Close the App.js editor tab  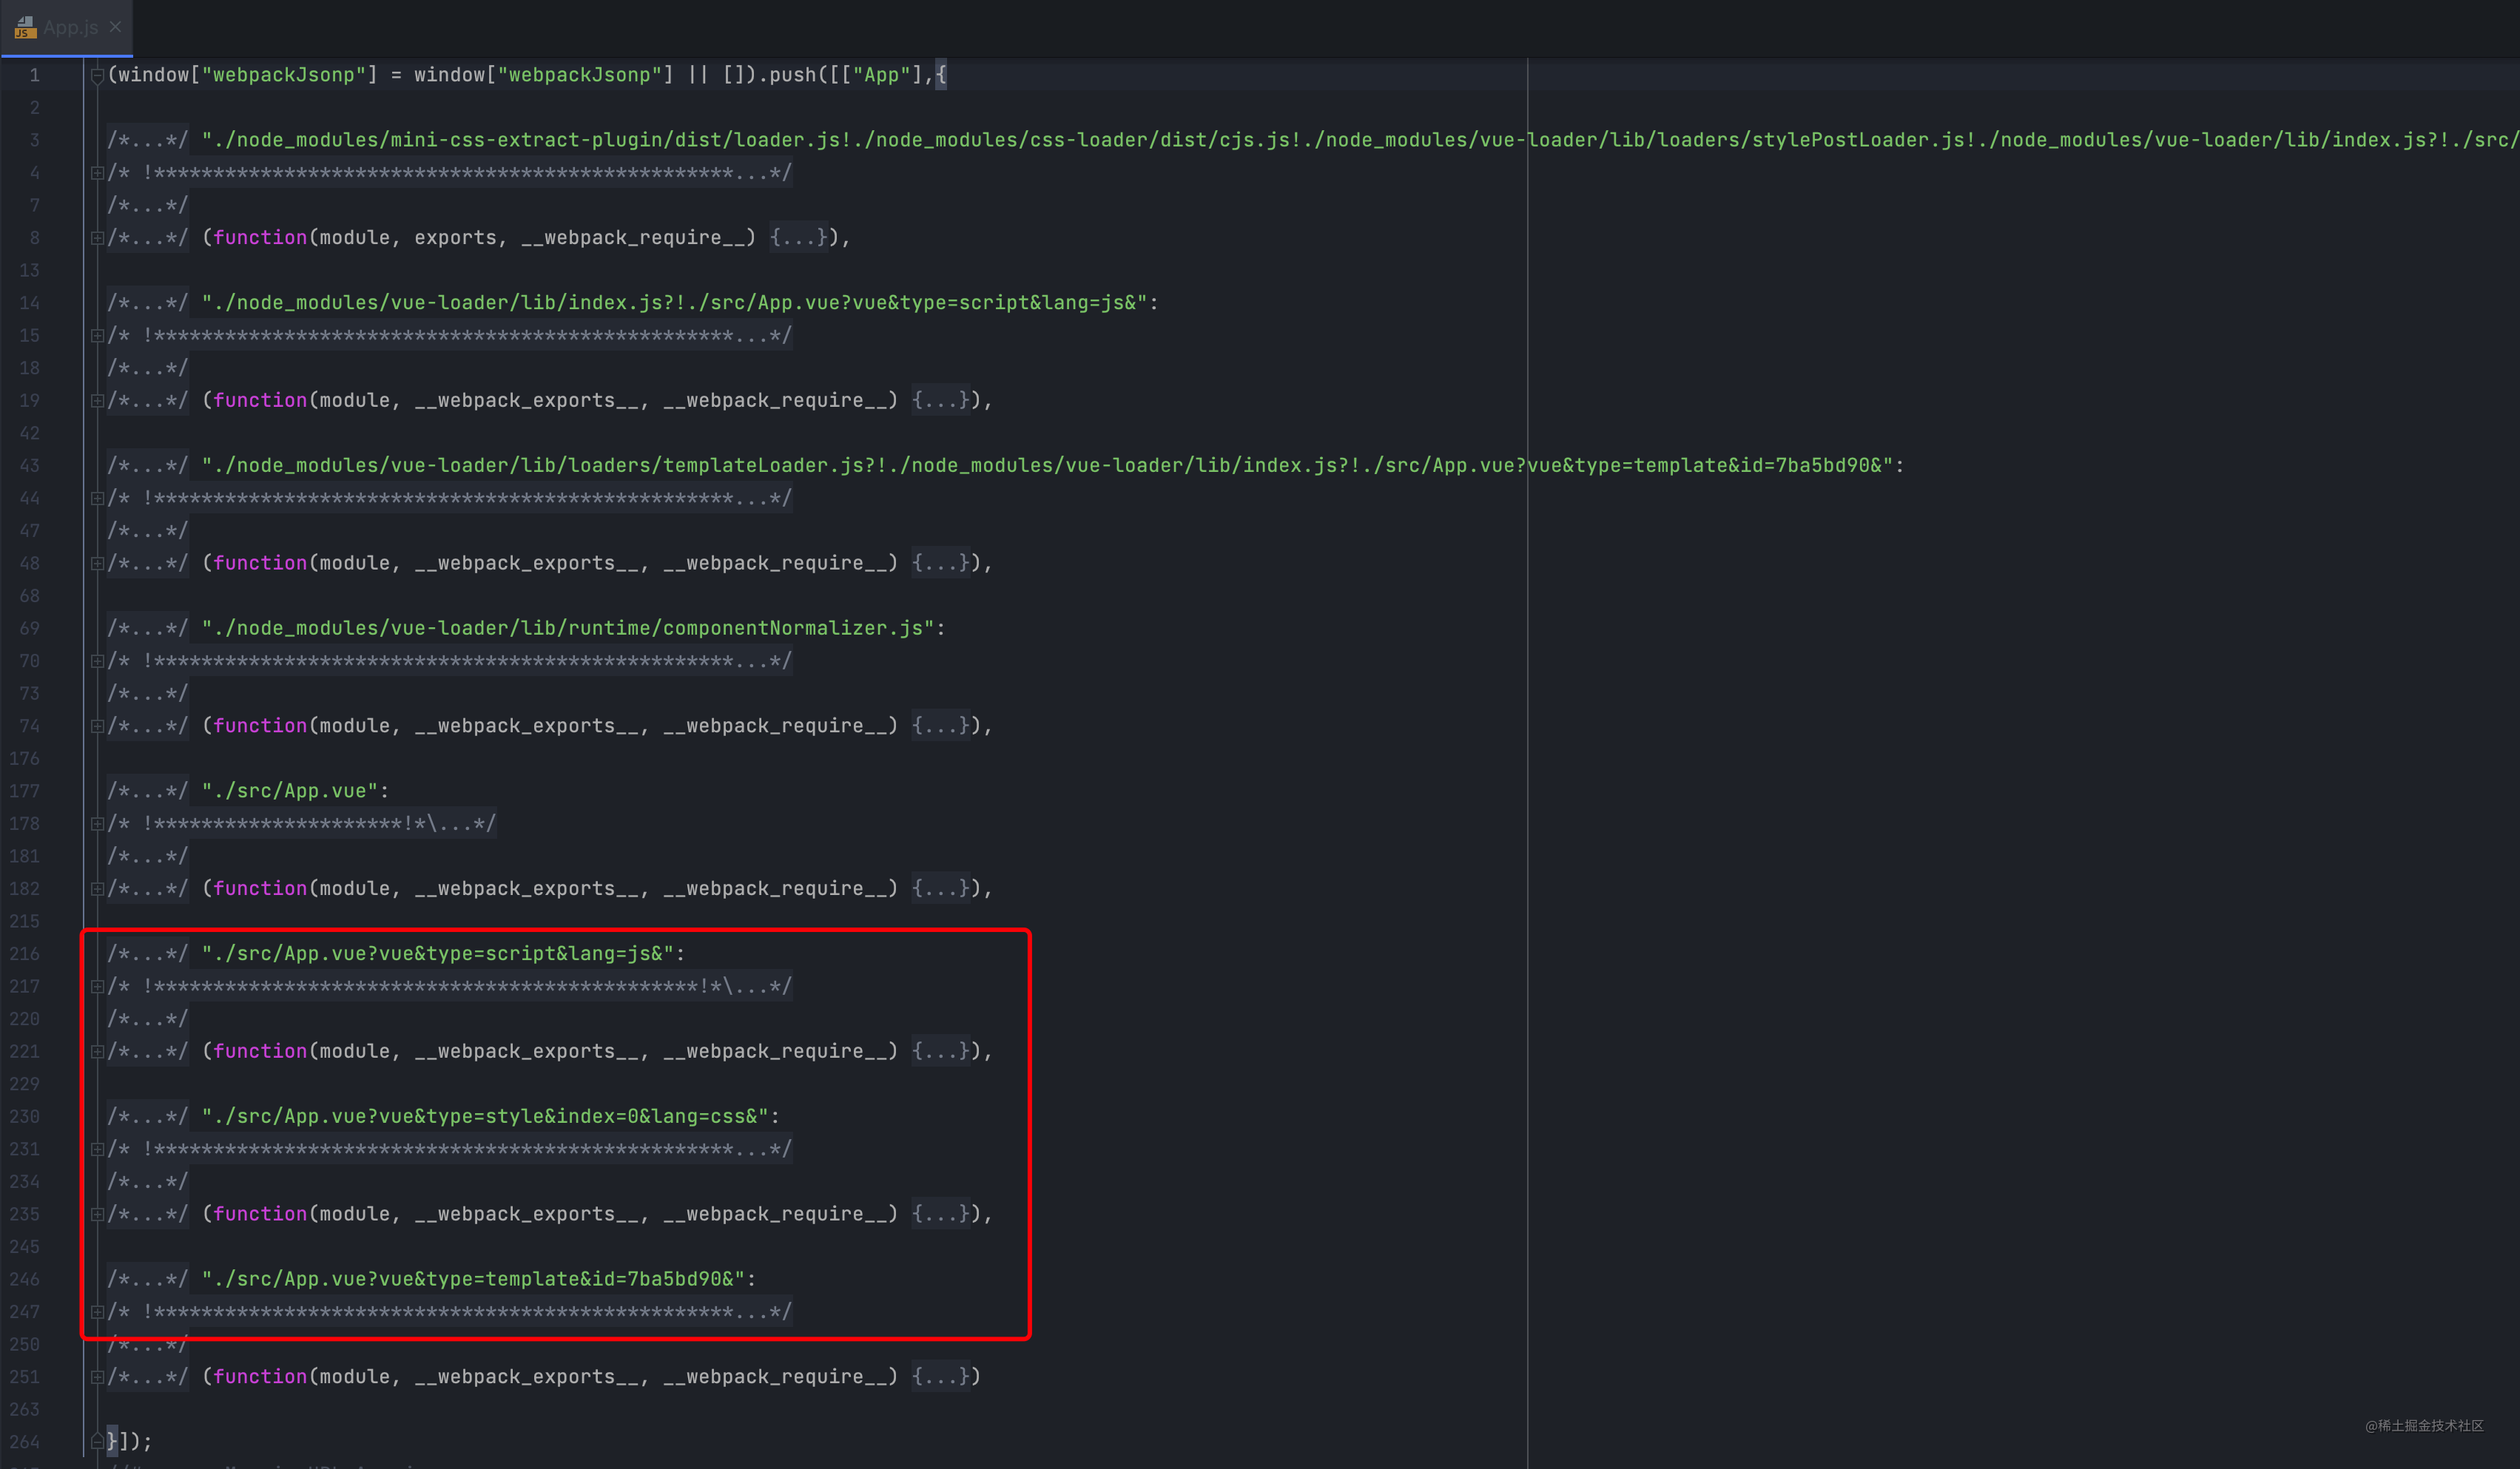115,27
